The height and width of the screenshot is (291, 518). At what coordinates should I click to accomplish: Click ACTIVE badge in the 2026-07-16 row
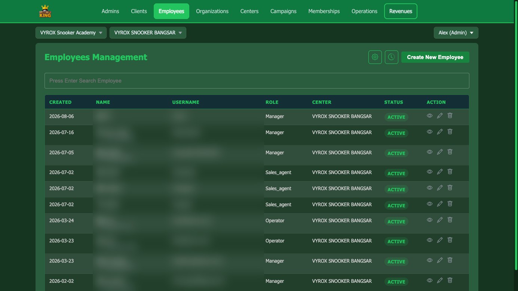396,133
